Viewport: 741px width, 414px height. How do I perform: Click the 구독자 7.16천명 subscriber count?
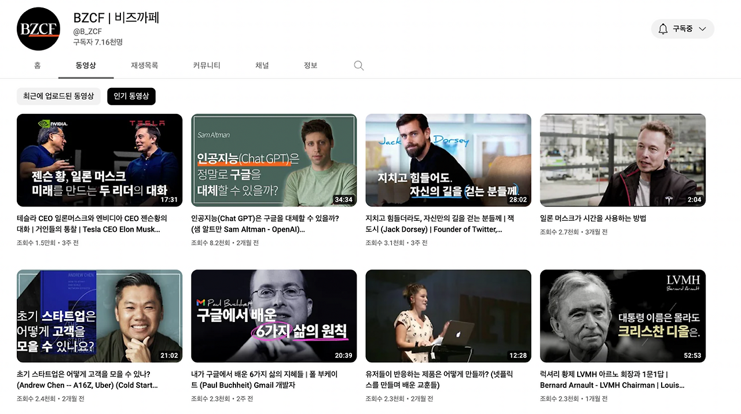98,42
